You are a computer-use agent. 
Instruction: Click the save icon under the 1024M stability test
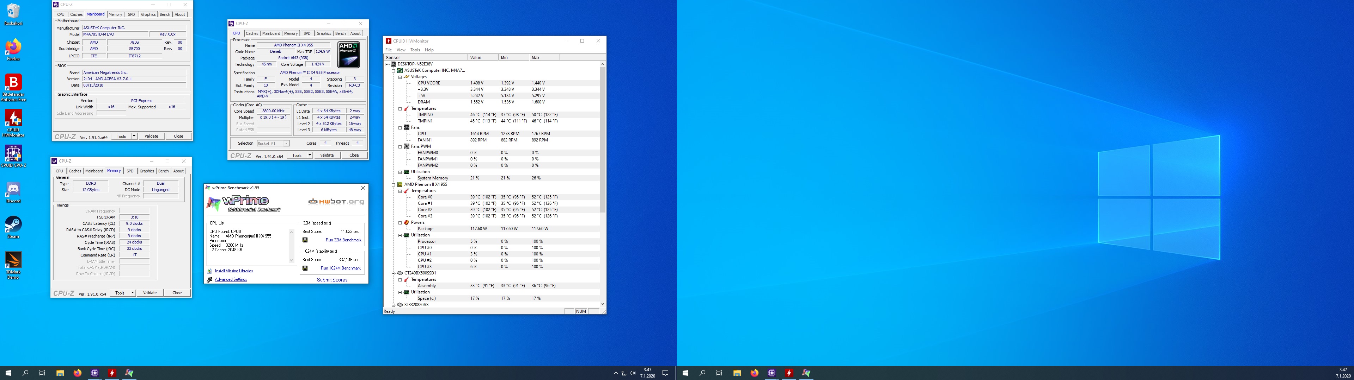[305, 268]
